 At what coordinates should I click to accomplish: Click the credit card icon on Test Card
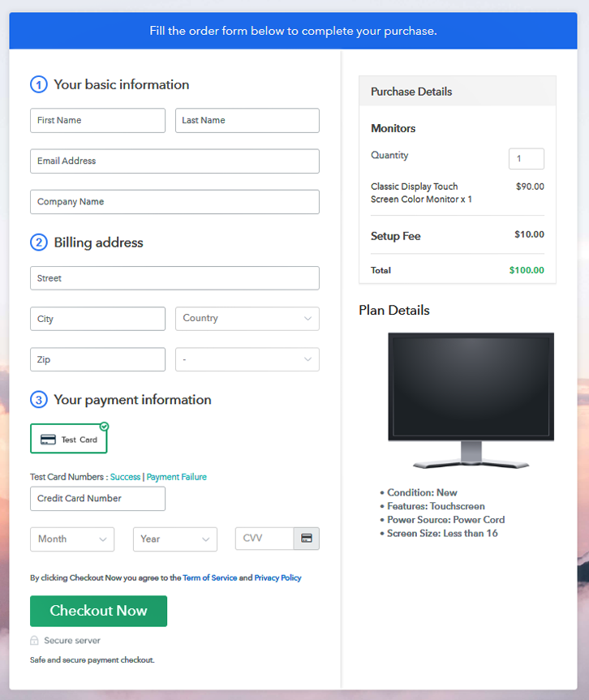point(48,440)
